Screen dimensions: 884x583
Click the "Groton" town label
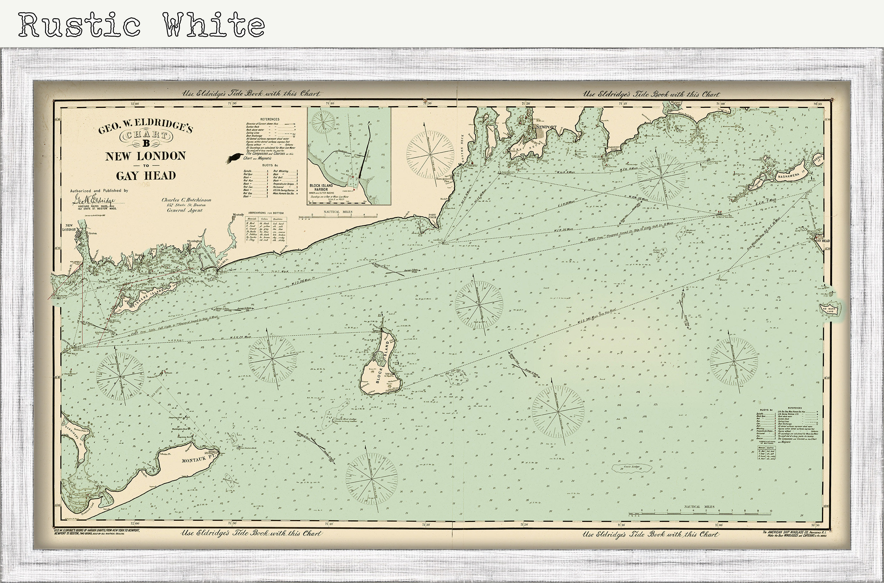tap(92, 233)
